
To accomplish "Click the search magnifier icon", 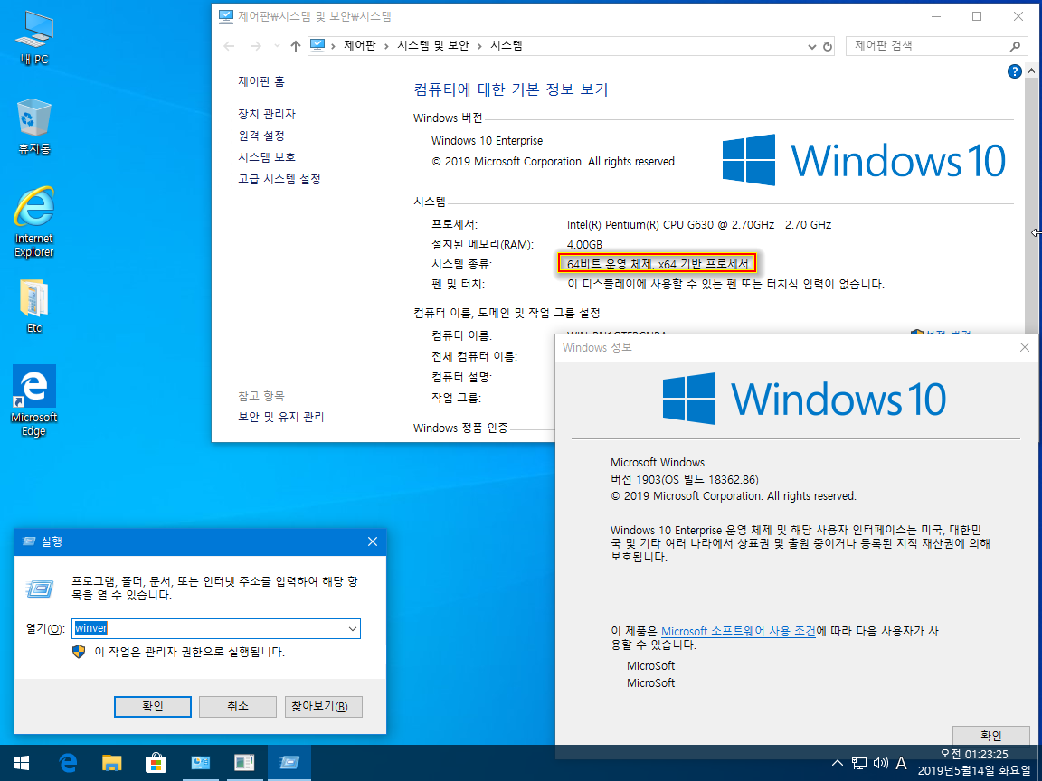I will [1015, 46].
